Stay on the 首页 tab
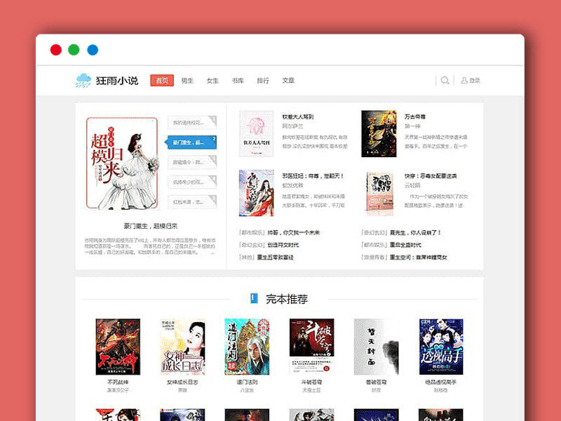This screenshot has width=561, height=421. (x=162, y=80)
